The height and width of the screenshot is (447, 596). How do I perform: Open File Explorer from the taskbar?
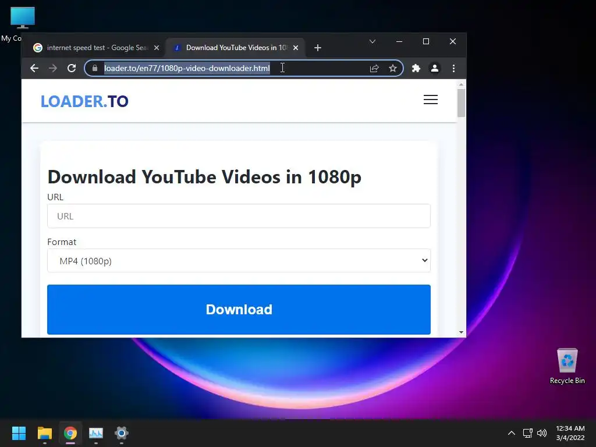pos(44,433)
